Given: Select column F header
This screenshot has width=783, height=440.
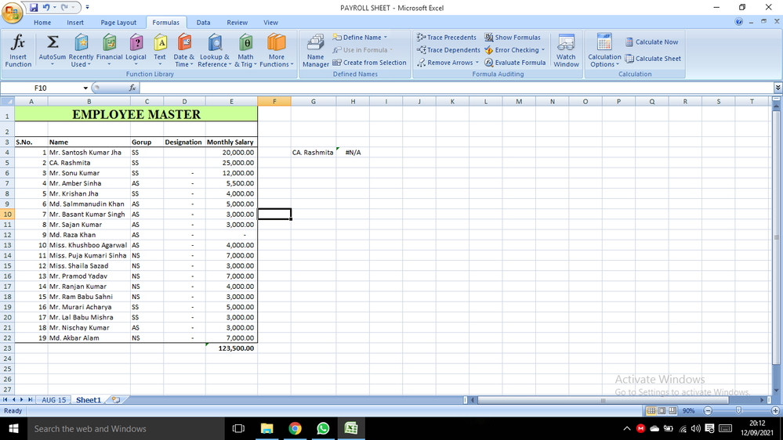Looking at the screenshot, I should point(274,101).
